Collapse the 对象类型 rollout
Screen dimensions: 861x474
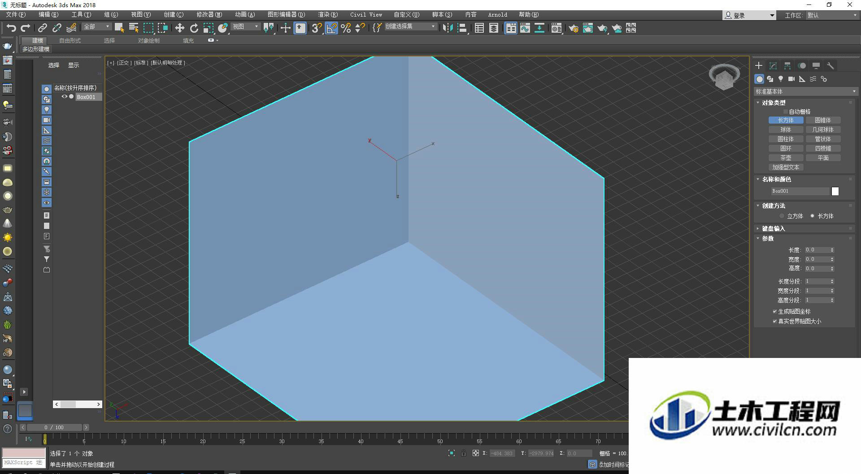click(773, 103)
